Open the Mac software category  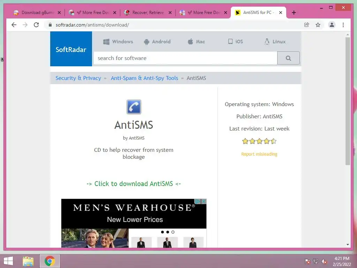pyautogui.click(x=196, y=42)
